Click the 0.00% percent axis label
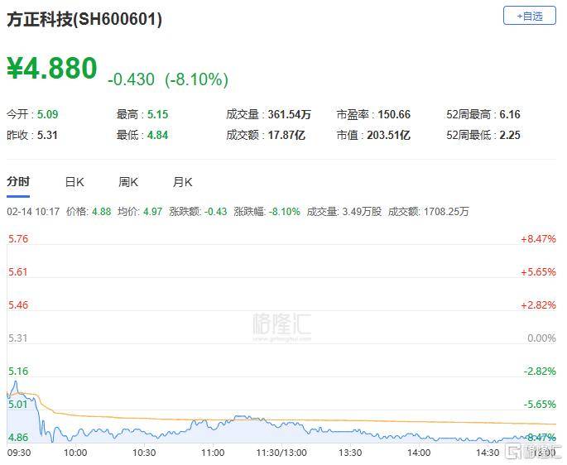The width and height of the screenshot is (567, 465). (x=541, y=338)
